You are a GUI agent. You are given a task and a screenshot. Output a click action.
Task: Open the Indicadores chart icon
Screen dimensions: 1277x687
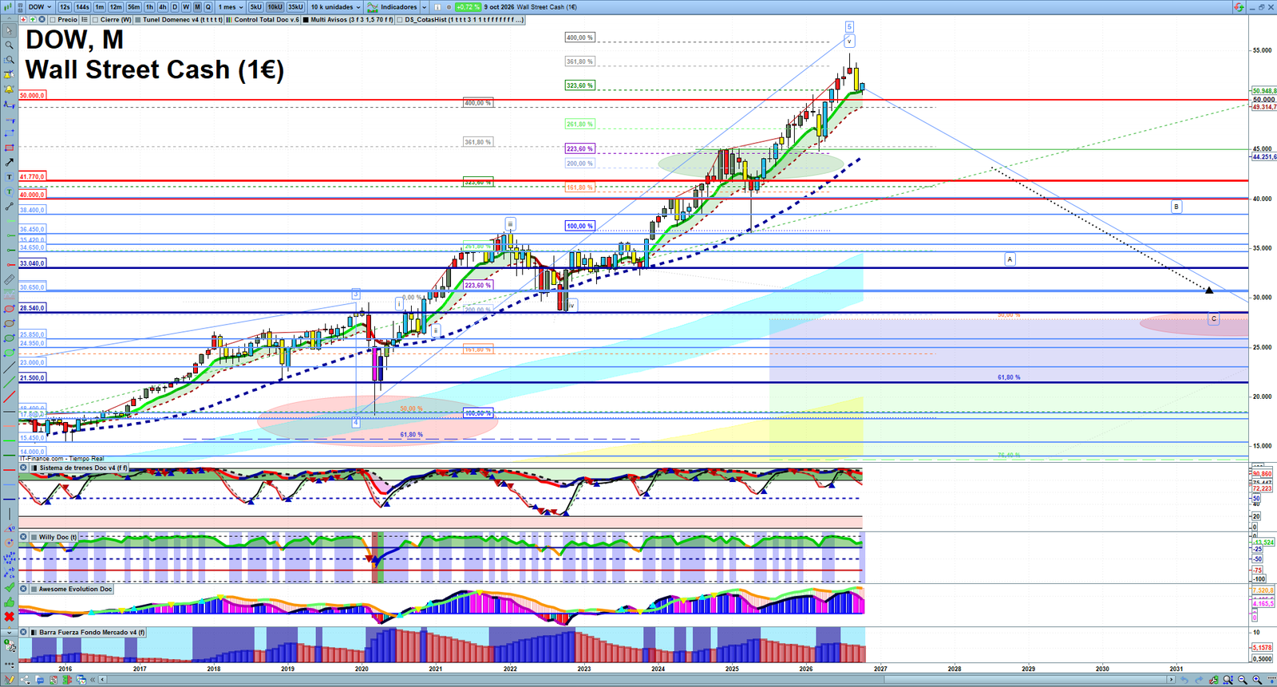[373, 7]
